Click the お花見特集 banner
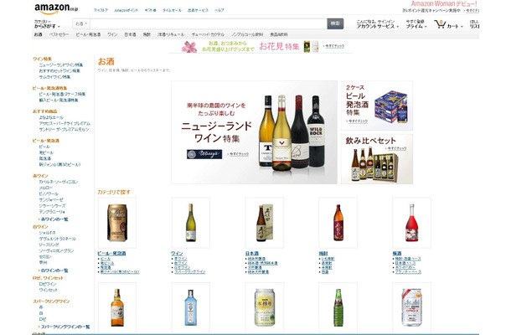 (x=261, y=46)
